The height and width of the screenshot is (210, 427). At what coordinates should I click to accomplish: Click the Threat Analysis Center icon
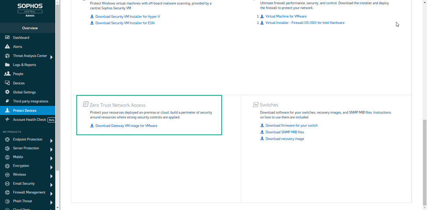click(7, 56)
